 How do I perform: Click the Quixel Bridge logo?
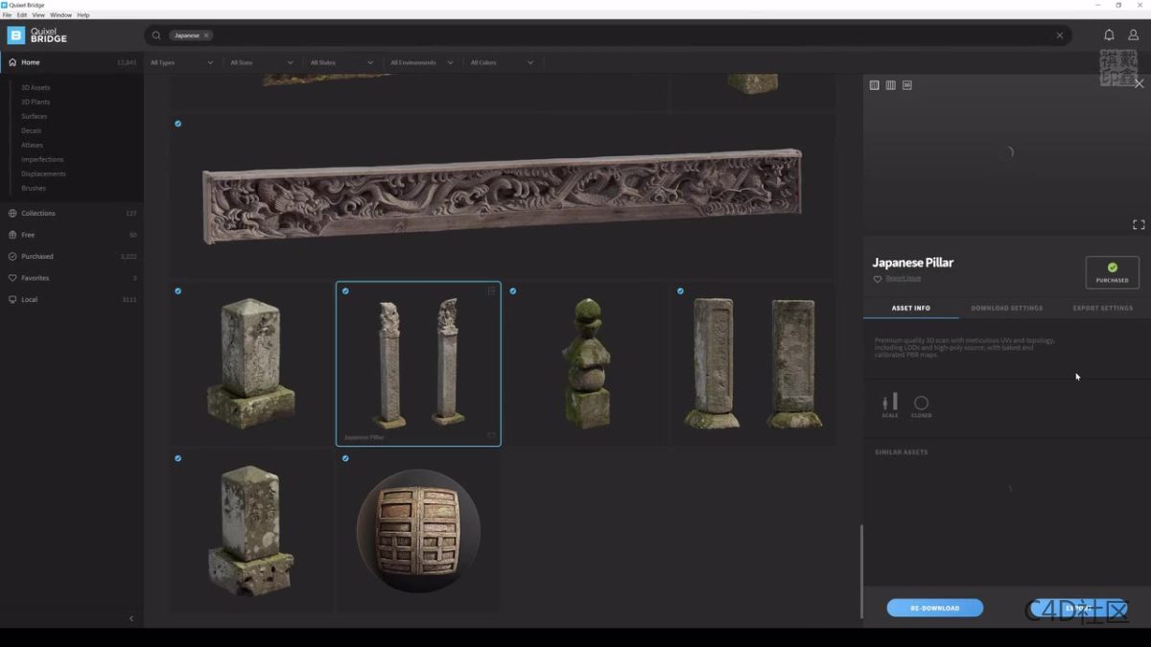coord(37,35)
